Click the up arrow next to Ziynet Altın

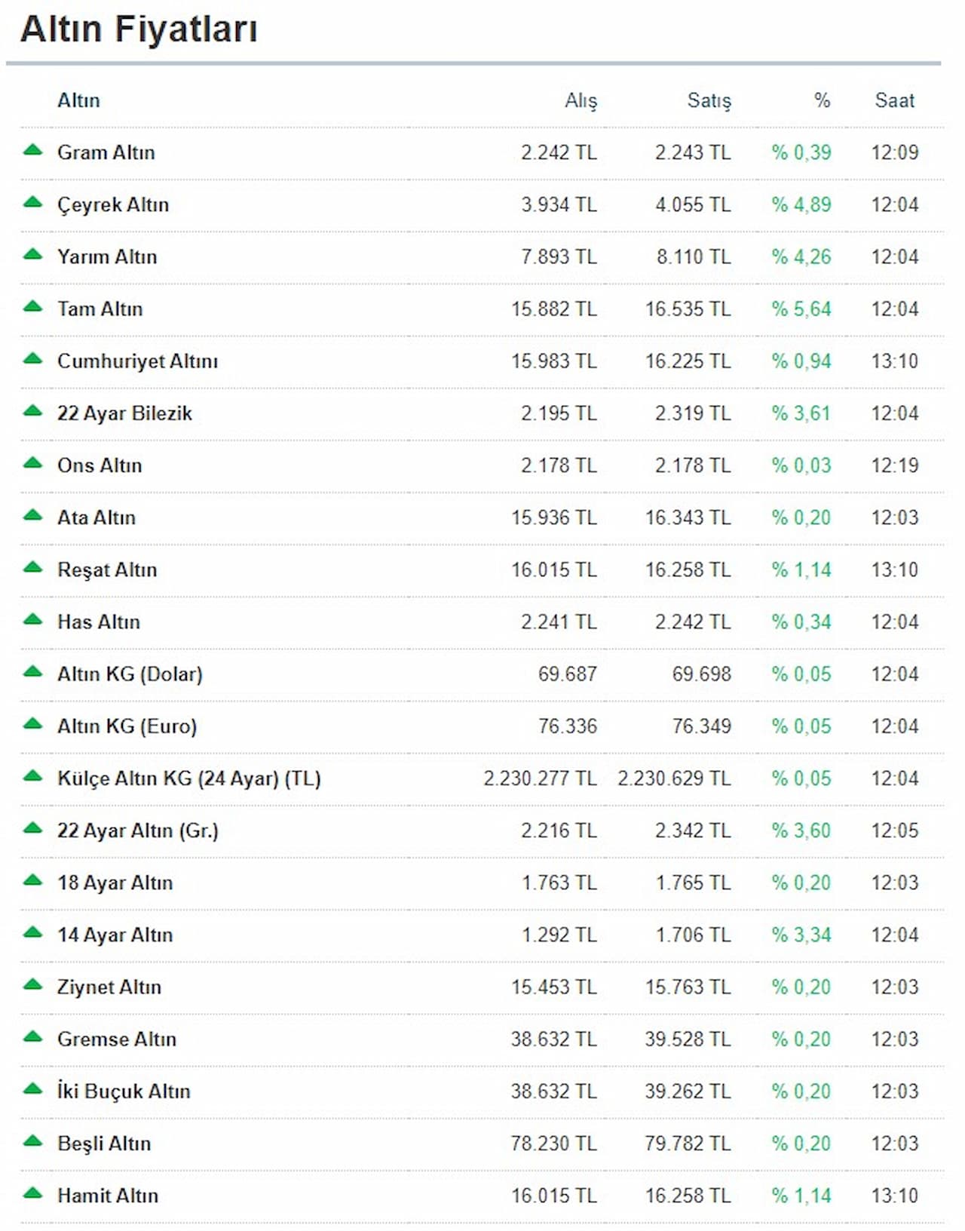(x=32, y=984)
